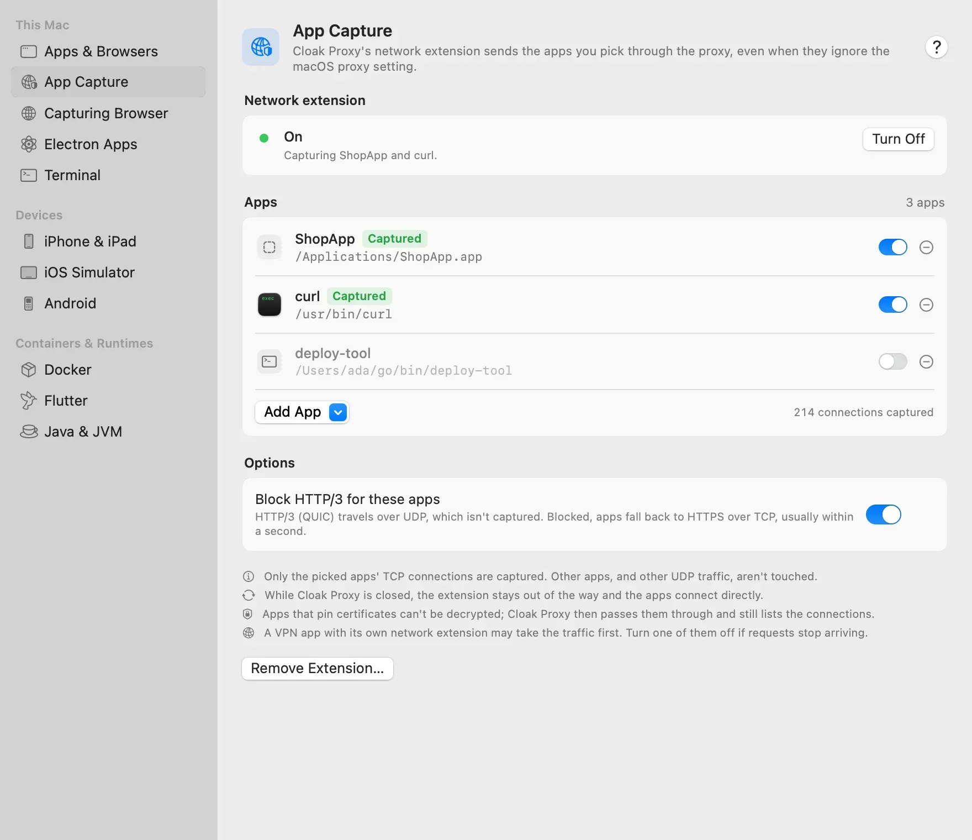
Task: Click the Captured badge next to ShopApp
Action: (394, 239)
